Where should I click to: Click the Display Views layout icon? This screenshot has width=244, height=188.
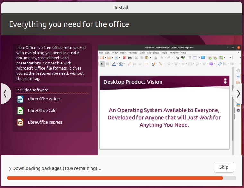[195, 58]
